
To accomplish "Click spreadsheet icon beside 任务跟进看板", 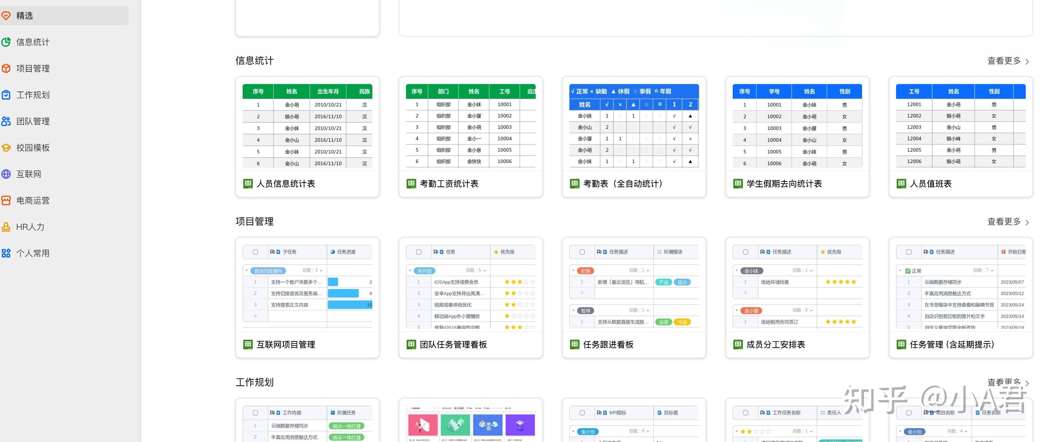I will pos(574,344).
